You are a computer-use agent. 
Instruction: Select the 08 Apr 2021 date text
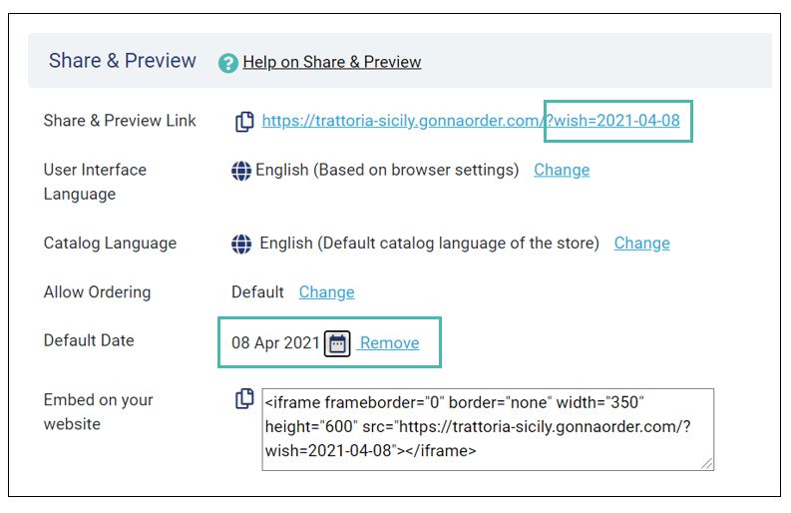click(275, 343)
